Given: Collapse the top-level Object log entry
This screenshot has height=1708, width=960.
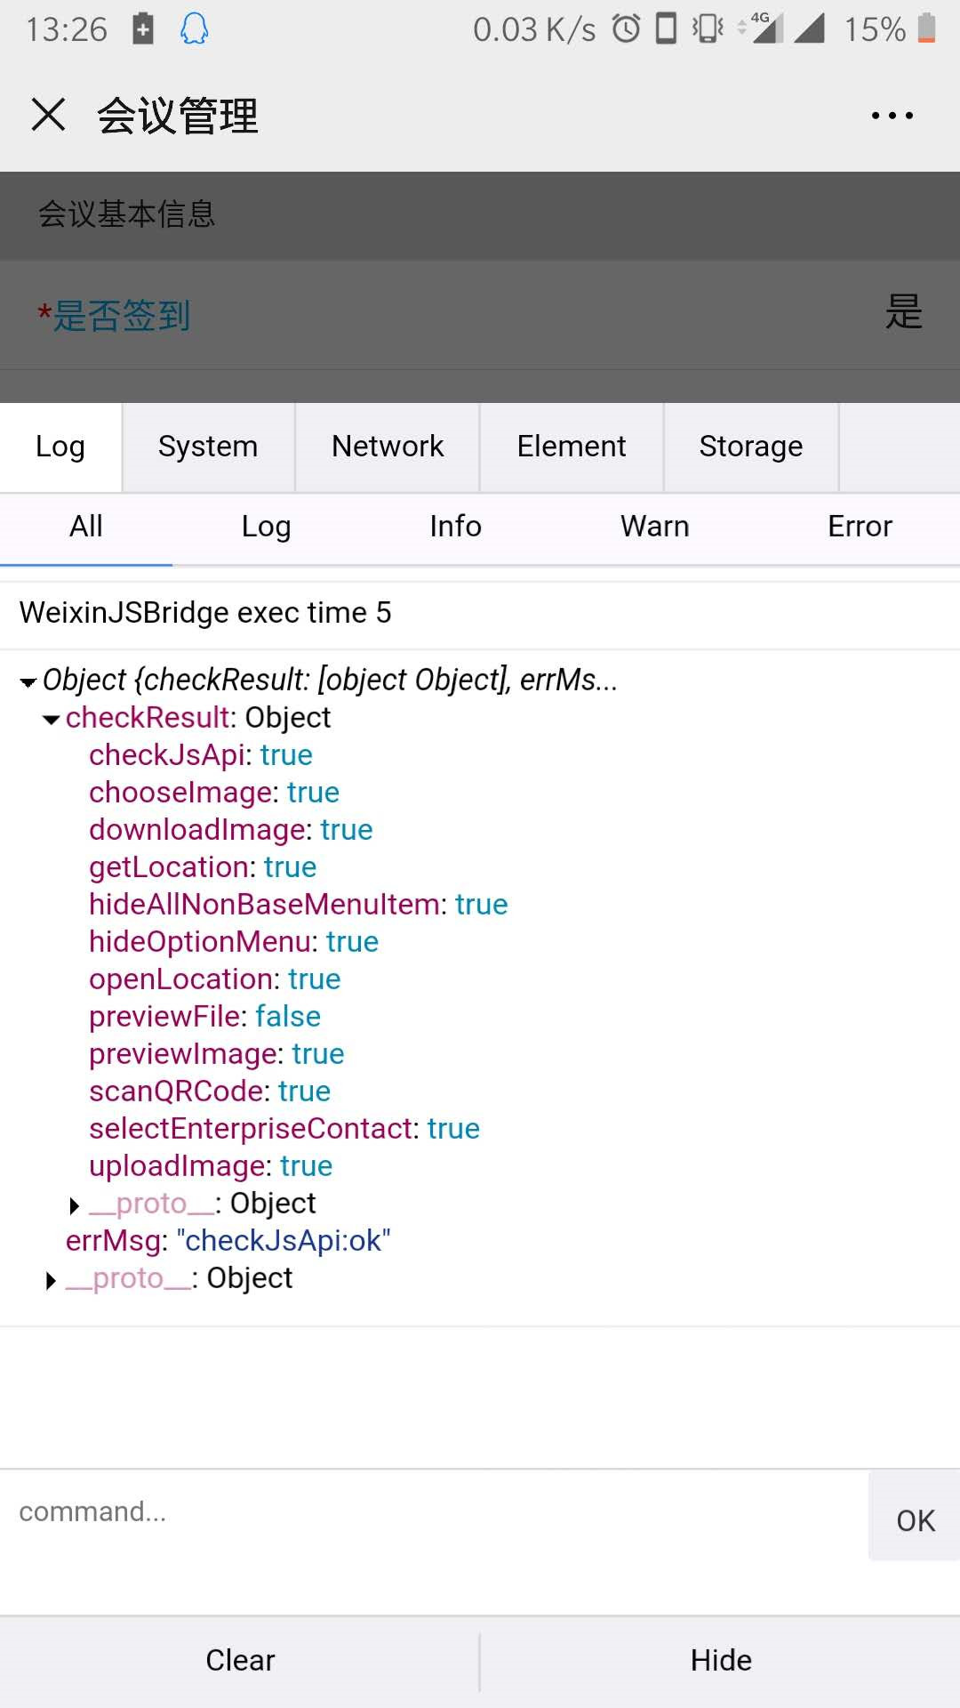Looking at the screenshot, I should [28, 682].
